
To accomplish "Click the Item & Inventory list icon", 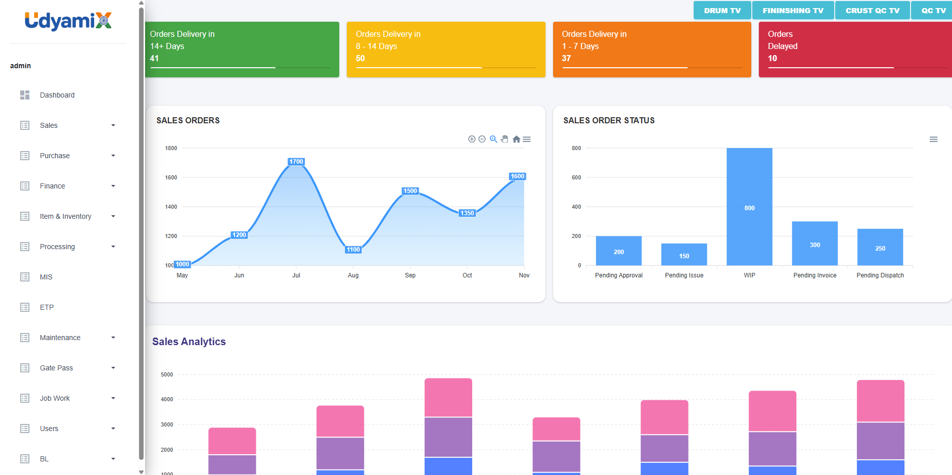I will point(25,216).
